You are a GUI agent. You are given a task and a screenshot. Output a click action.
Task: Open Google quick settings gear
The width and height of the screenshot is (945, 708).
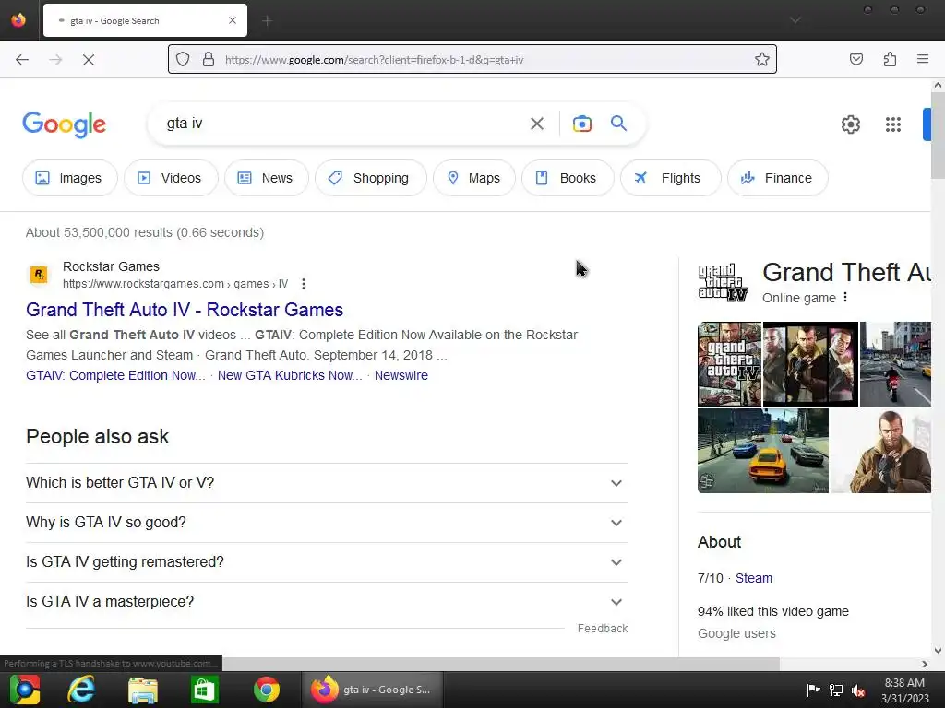pos(850,124)
